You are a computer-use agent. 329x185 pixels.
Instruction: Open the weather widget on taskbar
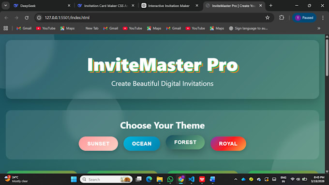point(16,179)
